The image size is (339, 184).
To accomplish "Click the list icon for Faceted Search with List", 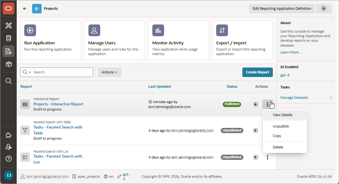I will click(25, 157).
